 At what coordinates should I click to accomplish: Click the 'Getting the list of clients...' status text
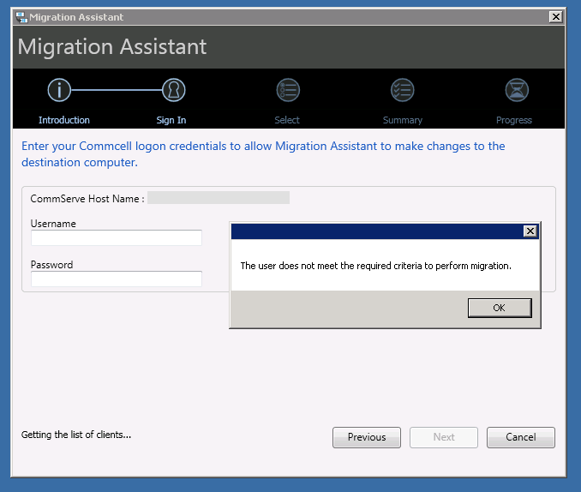click(76, 435)
